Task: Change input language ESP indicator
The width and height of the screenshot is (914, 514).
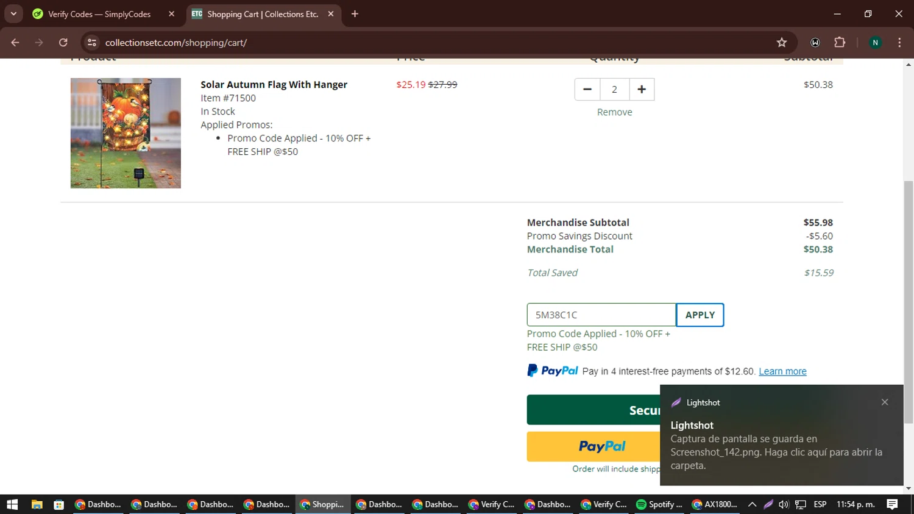Action: pyautogui.click(x=820, y=504)
